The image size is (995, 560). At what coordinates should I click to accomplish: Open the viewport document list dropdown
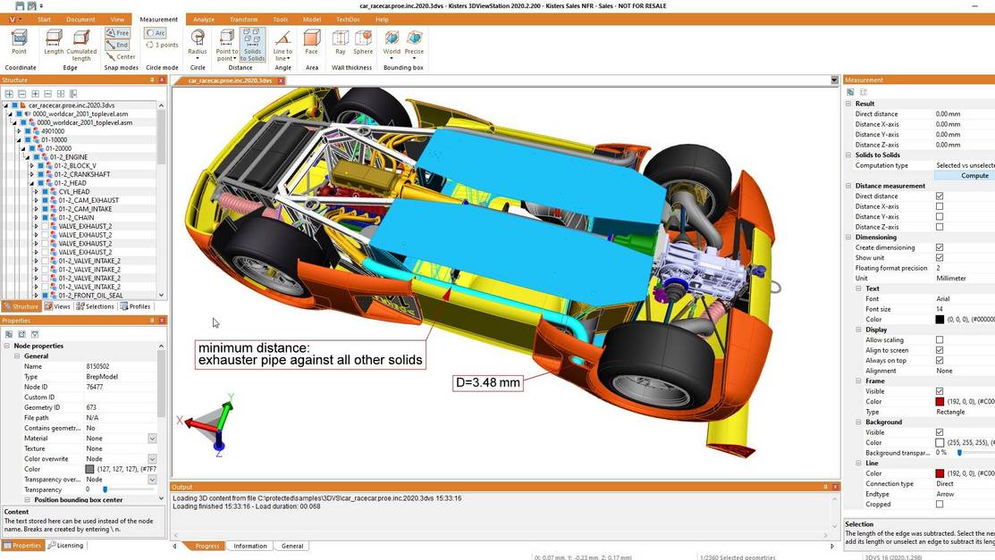[834, 79]
